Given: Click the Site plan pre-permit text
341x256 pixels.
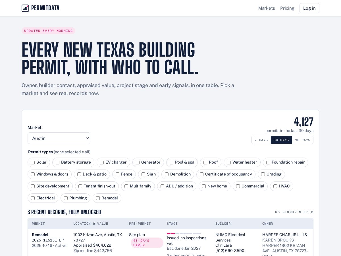Looking at the screenshot, I should 137,235.
